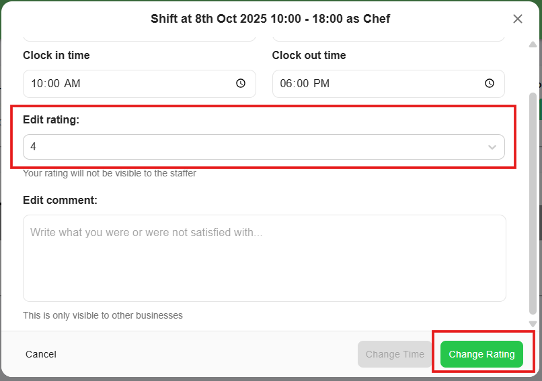The width and height of the screenshot is (542, 381).
Task: Click the scrollbar up arrow
Action: [x=533, y=44]
